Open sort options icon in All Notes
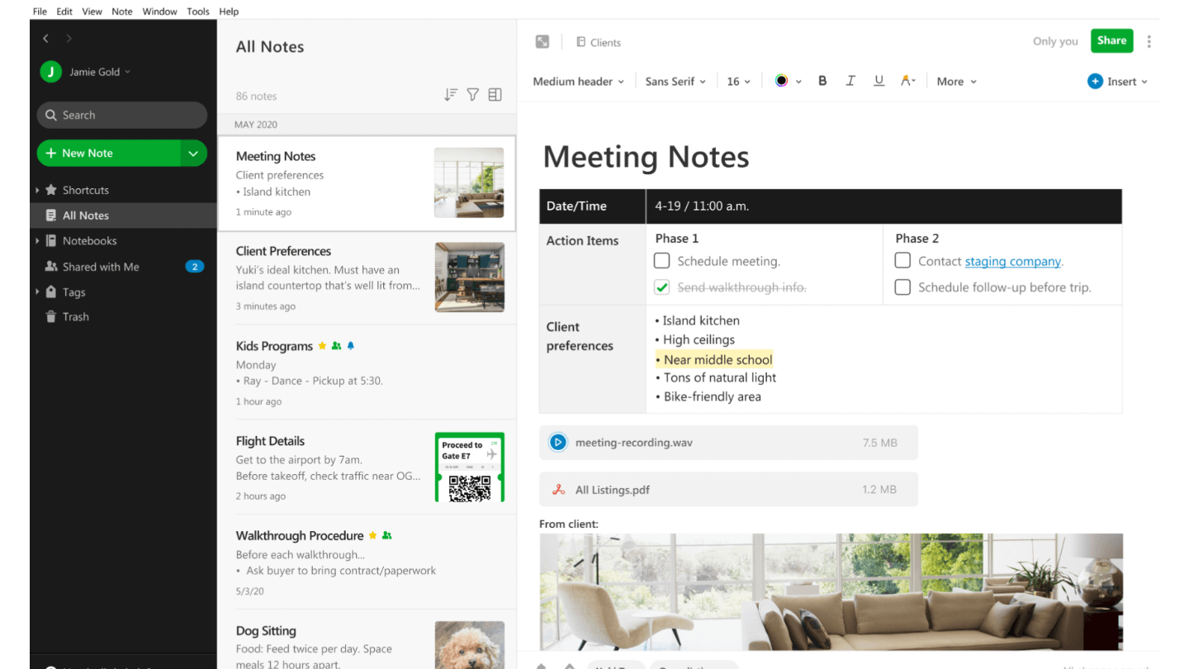The height and width of the screenshot is (669, 1189). 451,95
